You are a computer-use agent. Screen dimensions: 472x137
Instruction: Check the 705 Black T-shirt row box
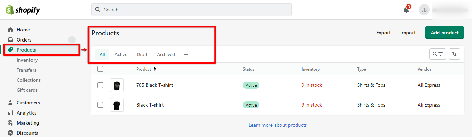[100, 85]
